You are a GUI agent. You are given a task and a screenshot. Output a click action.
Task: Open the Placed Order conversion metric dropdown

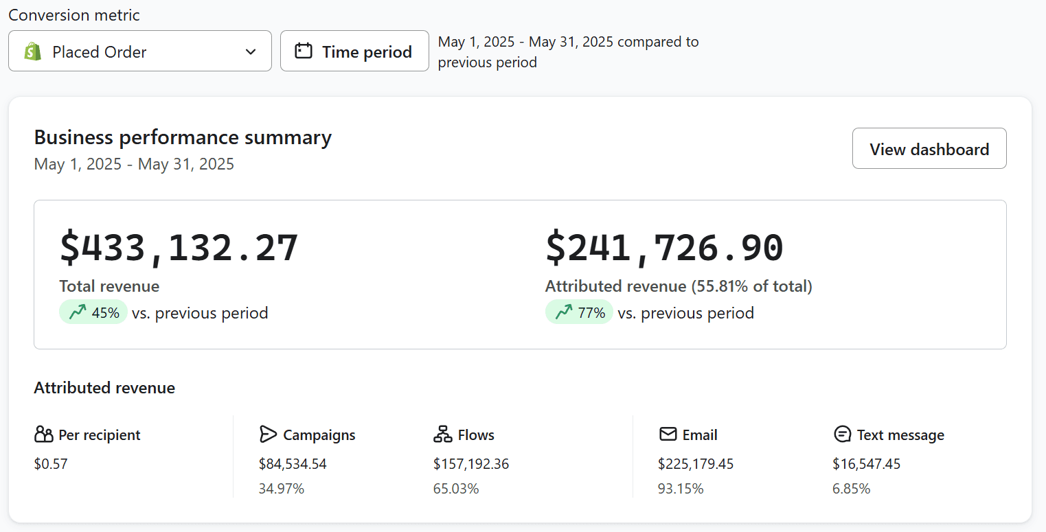pos(139,51)
